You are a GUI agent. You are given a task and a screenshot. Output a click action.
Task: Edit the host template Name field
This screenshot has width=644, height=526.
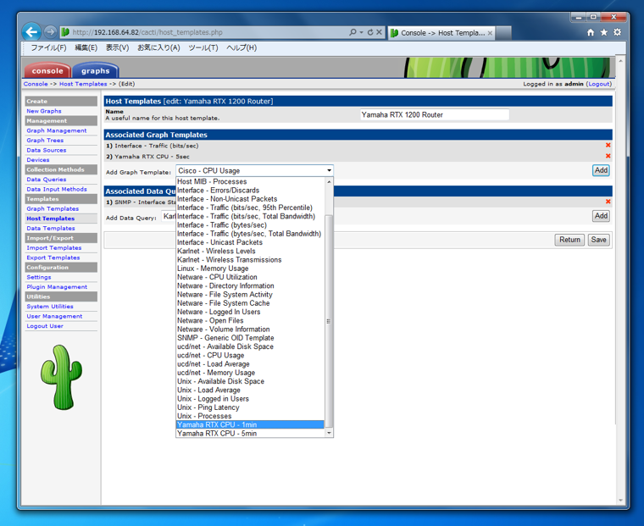pyautogui.click(x=435, y=115)
